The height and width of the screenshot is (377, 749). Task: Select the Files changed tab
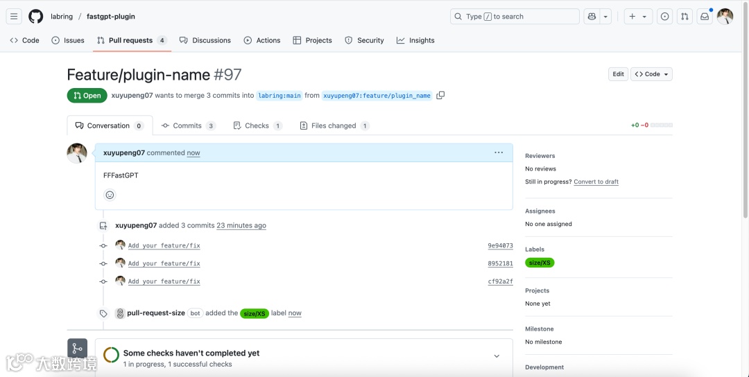(334, 125)
